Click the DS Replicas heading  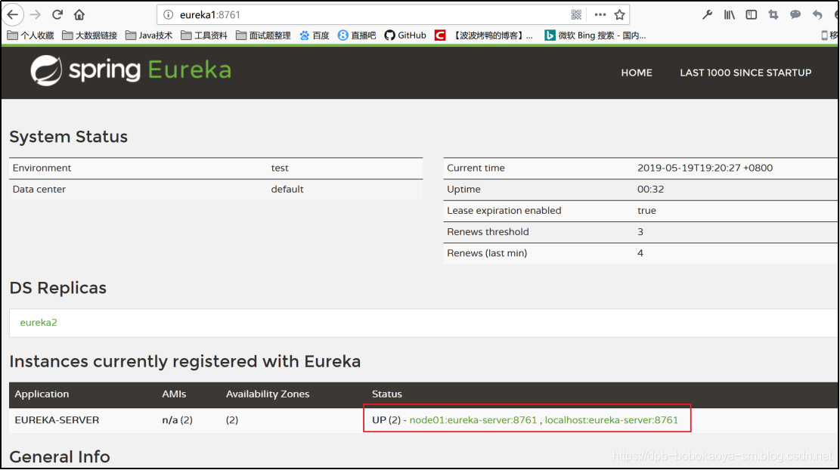pos(58,288)
